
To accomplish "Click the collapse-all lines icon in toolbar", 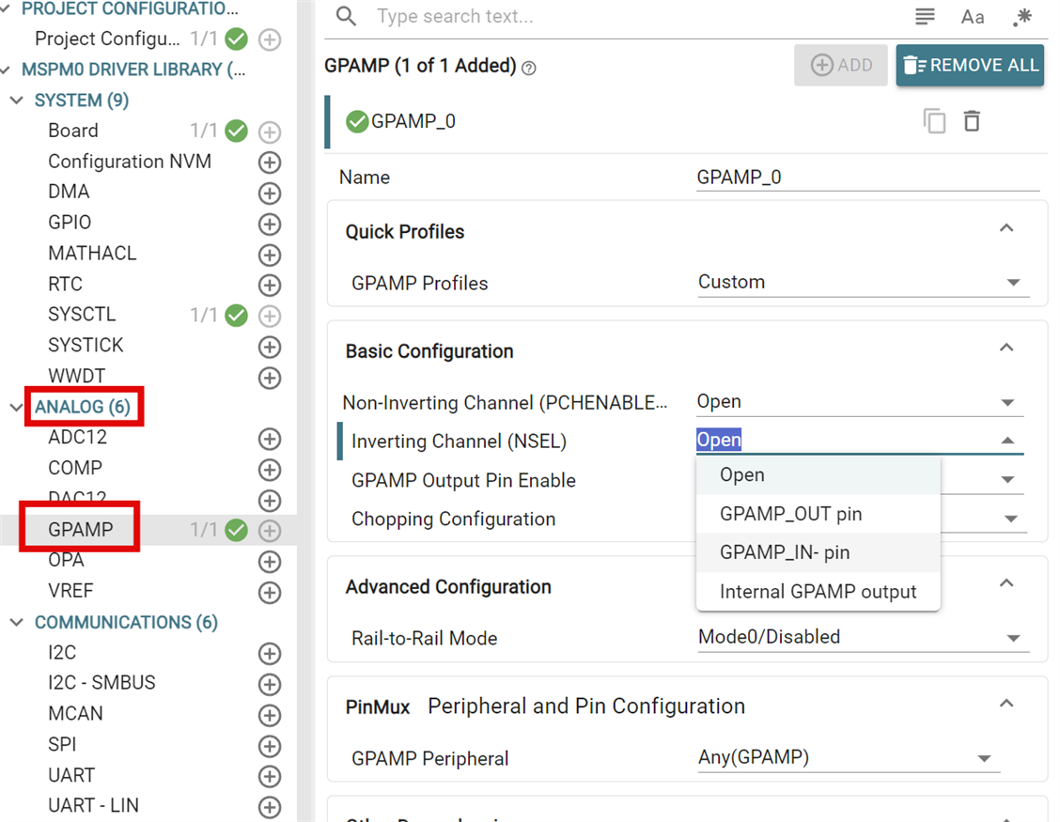I will coord(925,16).
